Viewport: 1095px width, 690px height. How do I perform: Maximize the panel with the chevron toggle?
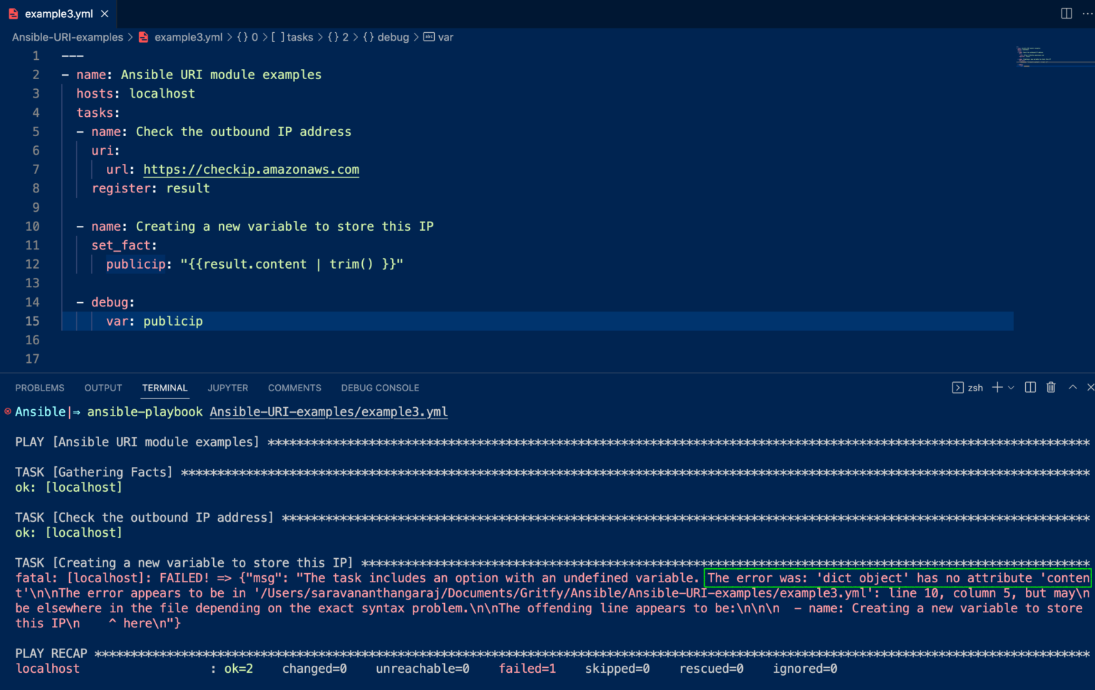coord(1073,388)
